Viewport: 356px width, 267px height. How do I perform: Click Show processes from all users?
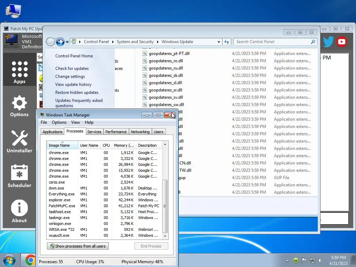(x=78, y=246)
